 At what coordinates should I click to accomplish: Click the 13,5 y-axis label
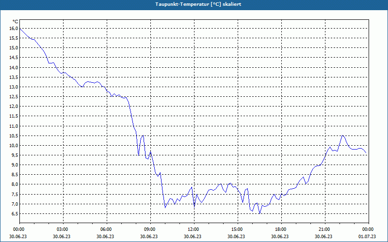pos(14,77)
